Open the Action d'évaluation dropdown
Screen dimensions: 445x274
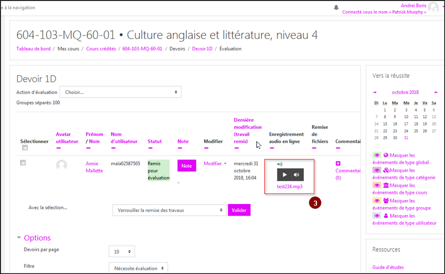pos(121,92)
